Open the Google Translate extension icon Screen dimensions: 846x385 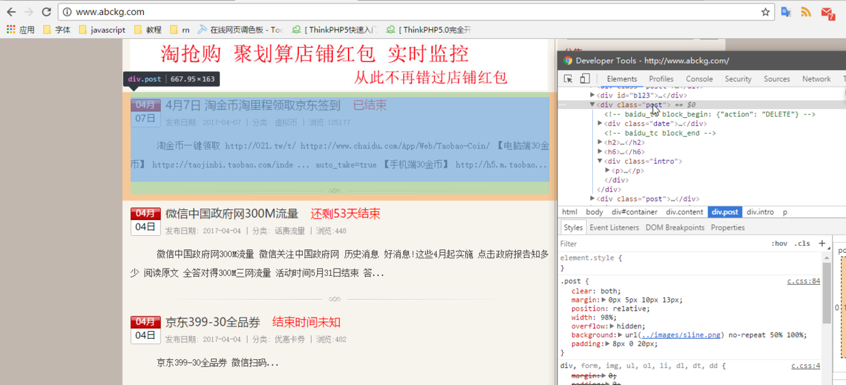tap(786, 12)
